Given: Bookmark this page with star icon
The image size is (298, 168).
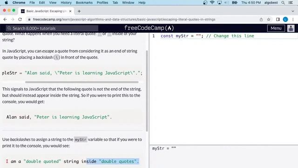Looking at the screenshot, I should tap(269, 20).
